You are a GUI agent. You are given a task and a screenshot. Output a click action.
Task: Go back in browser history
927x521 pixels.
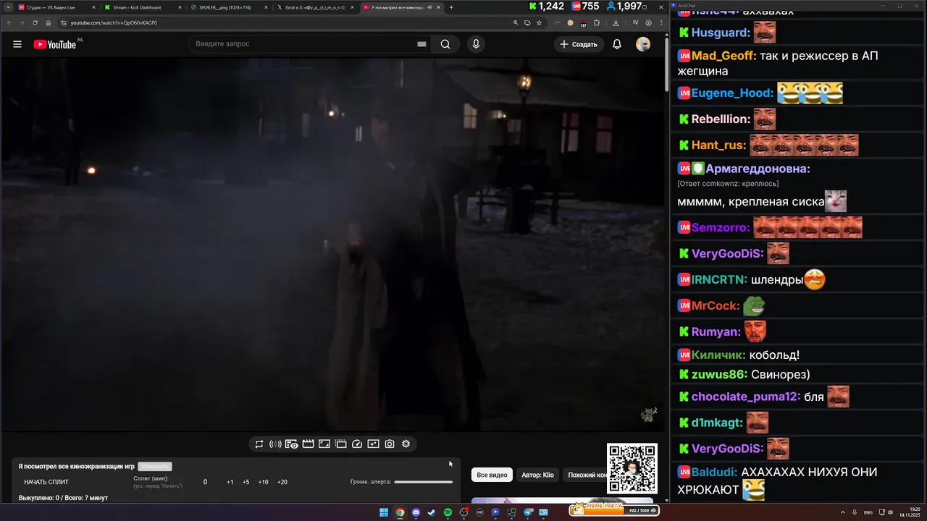9,22
